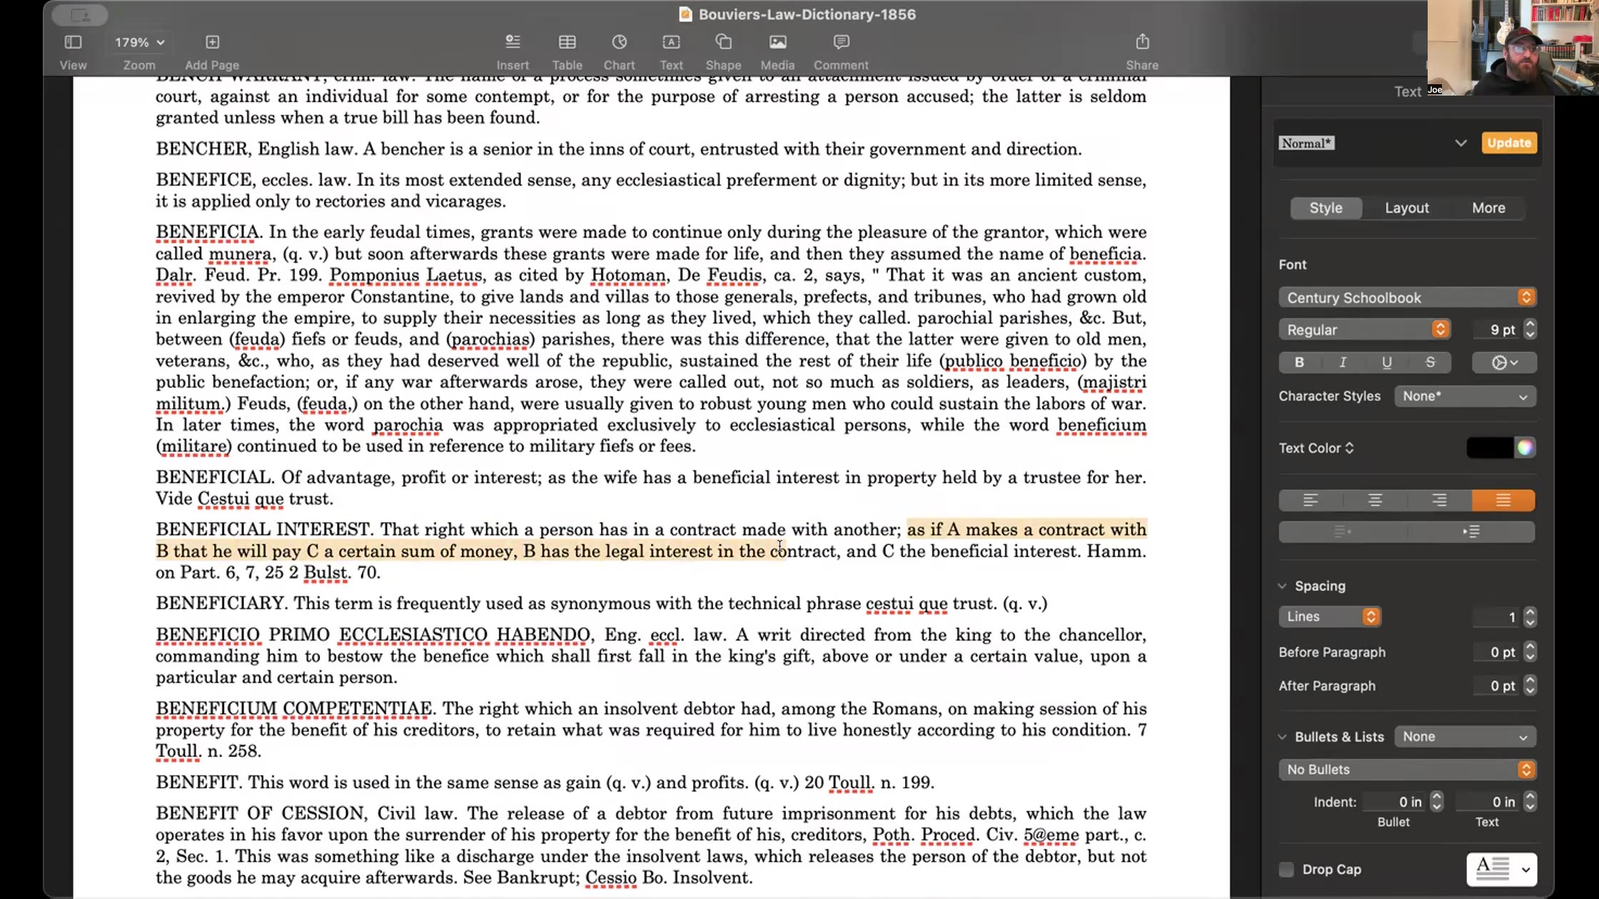Apply center text alignment

point(1374,500)
